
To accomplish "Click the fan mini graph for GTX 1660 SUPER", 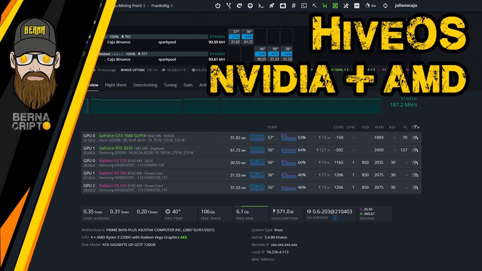I will (289, 137).
